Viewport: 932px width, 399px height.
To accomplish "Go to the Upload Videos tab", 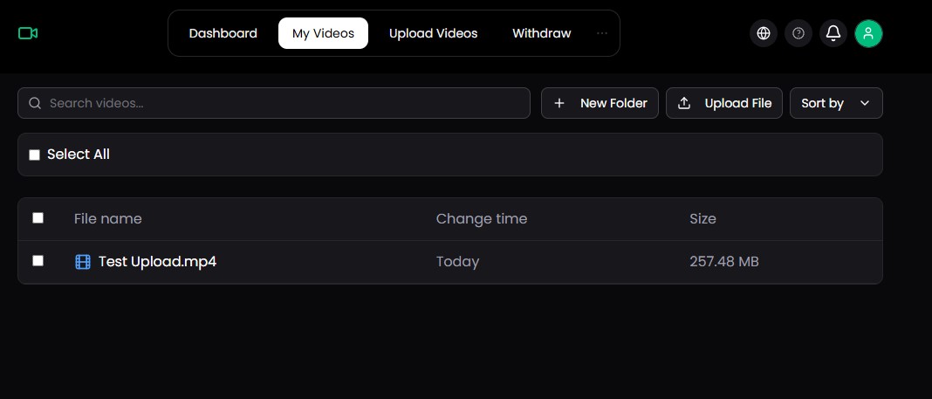I will tap(433, 33).
